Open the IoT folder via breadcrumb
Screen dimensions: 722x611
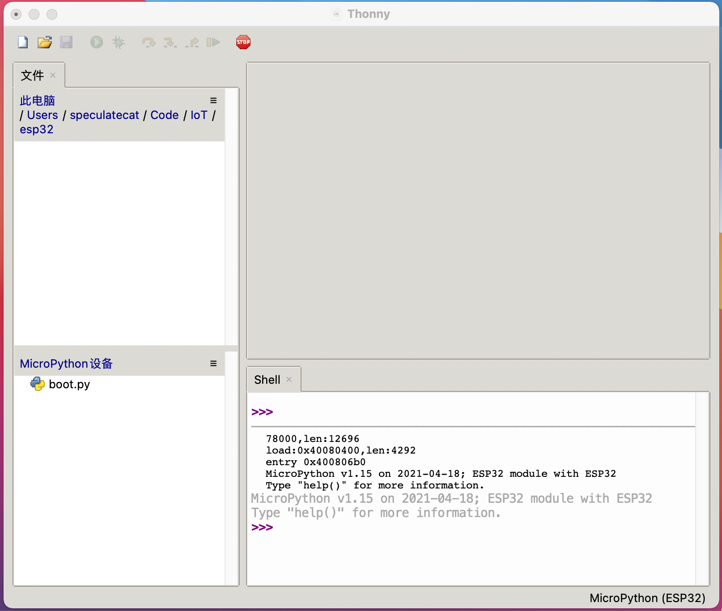[198, 115]
